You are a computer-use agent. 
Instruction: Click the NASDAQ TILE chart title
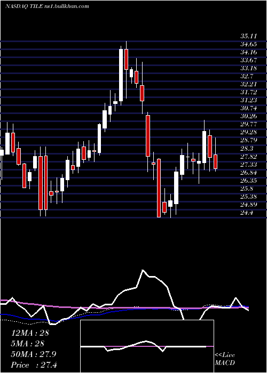click(47, 6)
